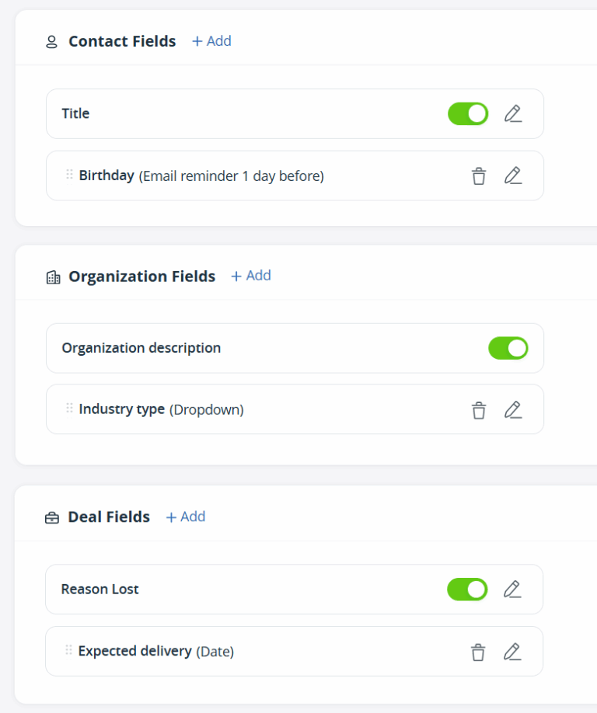Screen dimensions: 597x713
Task: Click the Organization Fields building icon
Action: [52, 276]
